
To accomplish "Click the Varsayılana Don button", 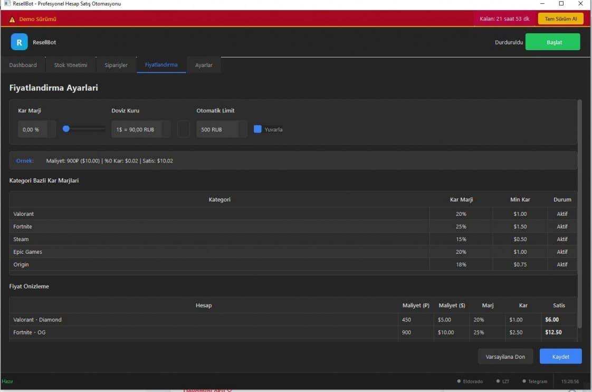I will tap(505, 357).
